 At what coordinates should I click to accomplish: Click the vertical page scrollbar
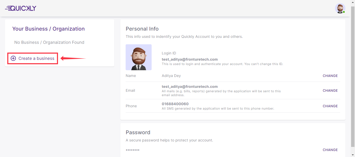point(353,78)
